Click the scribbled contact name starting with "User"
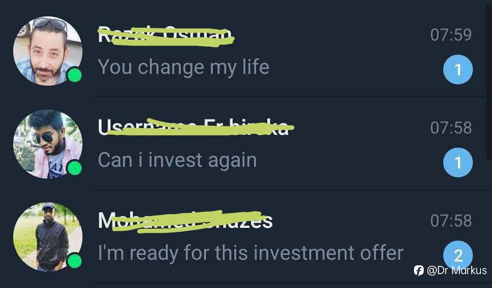 pyautogui.click(x=196, y=128)
